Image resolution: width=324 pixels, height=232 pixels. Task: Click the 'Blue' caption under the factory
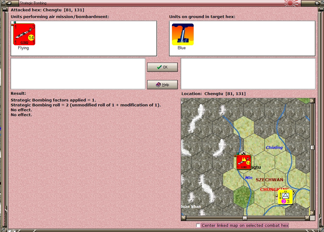[x=182, y=48]
